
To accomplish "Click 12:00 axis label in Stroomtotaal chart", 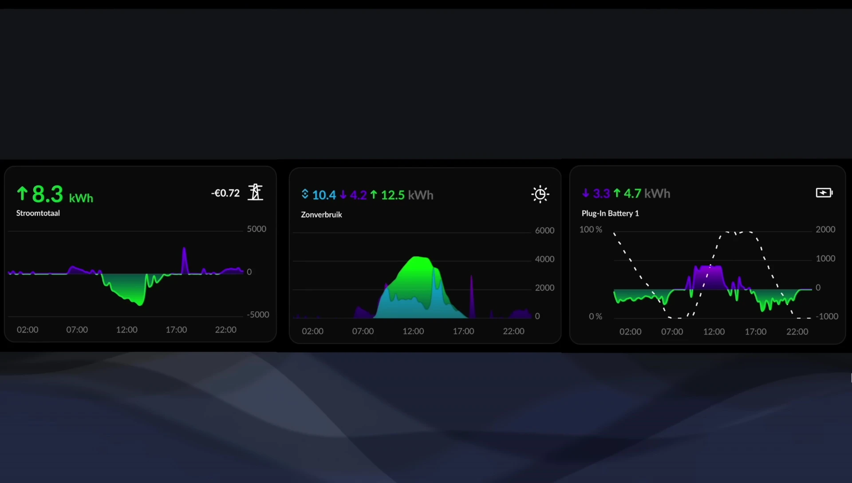I will tap(127, 330).
